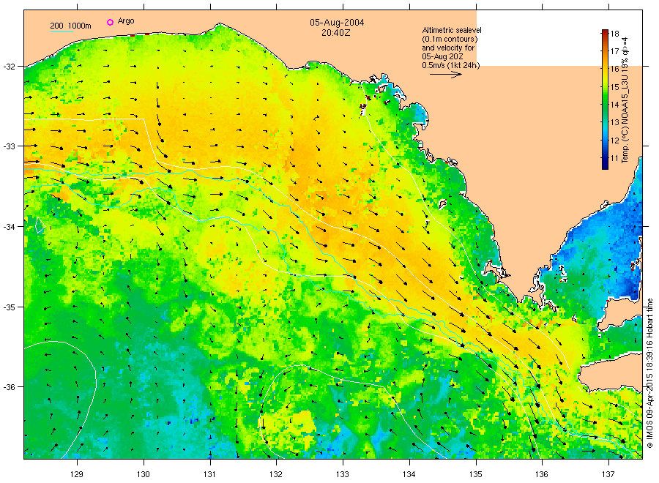Click the '-33' latitude axis label
This screenshot has width=659, height=483.
click(x=9, y=146)
